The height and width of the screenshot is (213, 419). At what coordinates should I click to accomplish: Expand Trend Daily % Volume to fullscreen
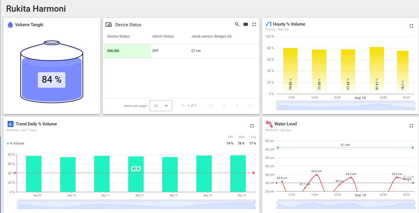tap(252, 126)
